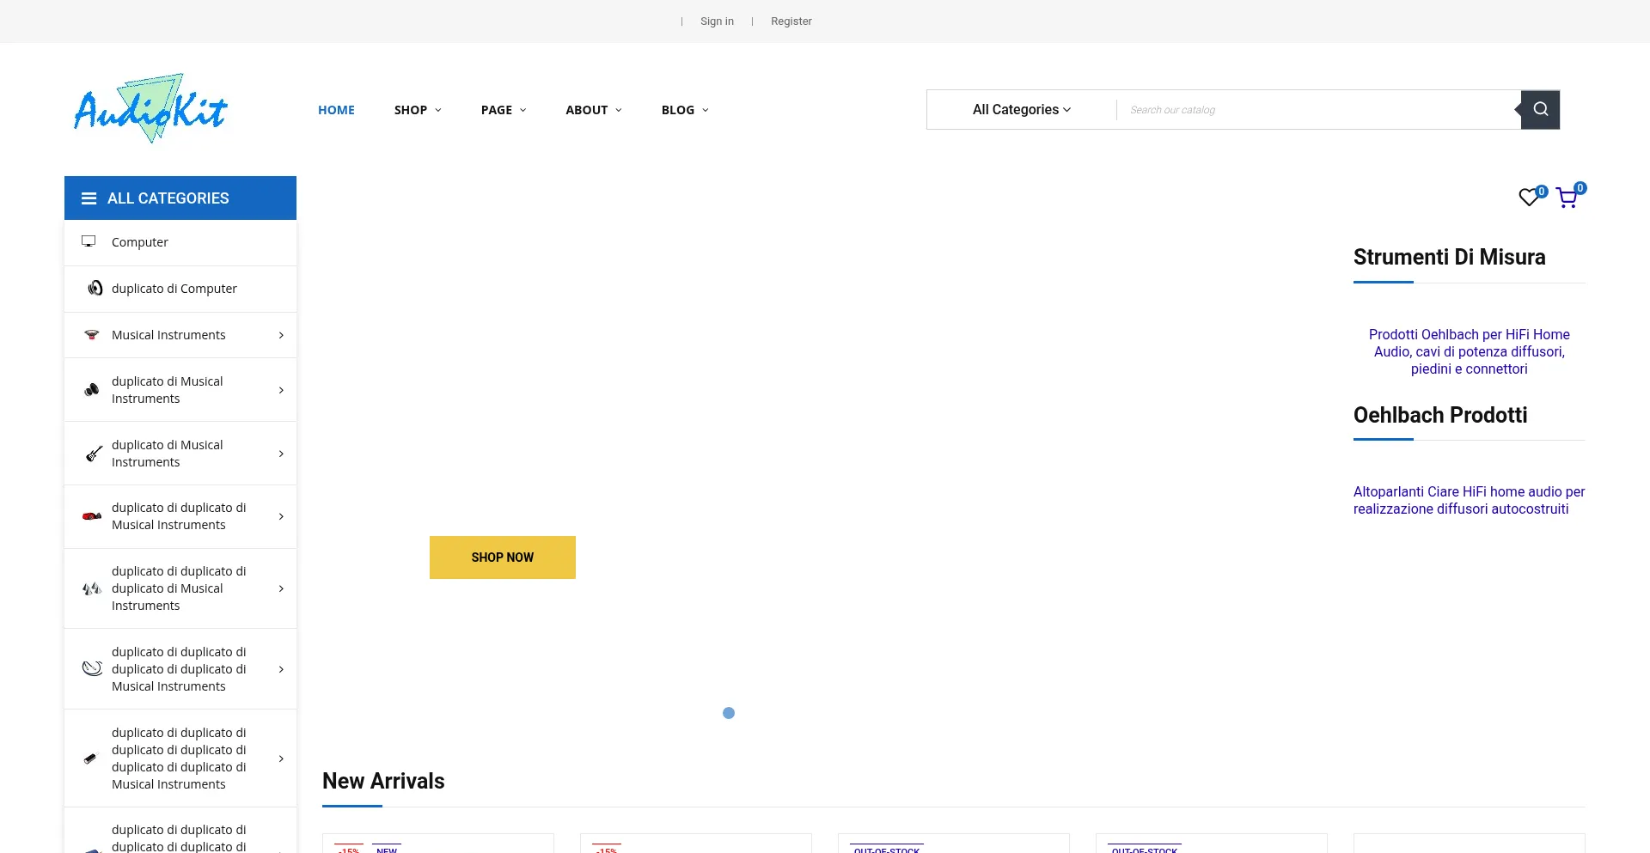
Task: Expand the arrow next to the guitar category
Action: (x=281, y=454)
